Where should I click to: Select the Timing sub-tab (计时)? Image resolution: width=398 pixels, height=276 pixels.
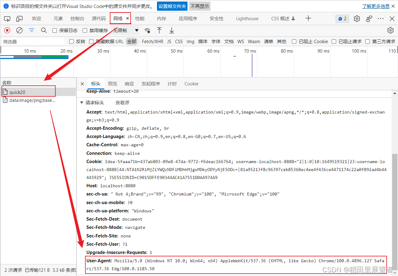(x=172, y=84)
